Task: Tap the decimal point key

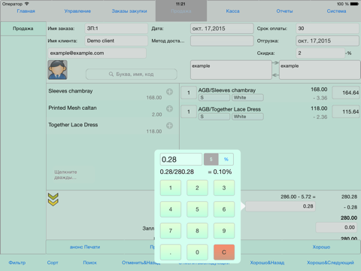Action: (x=171, y=252)
